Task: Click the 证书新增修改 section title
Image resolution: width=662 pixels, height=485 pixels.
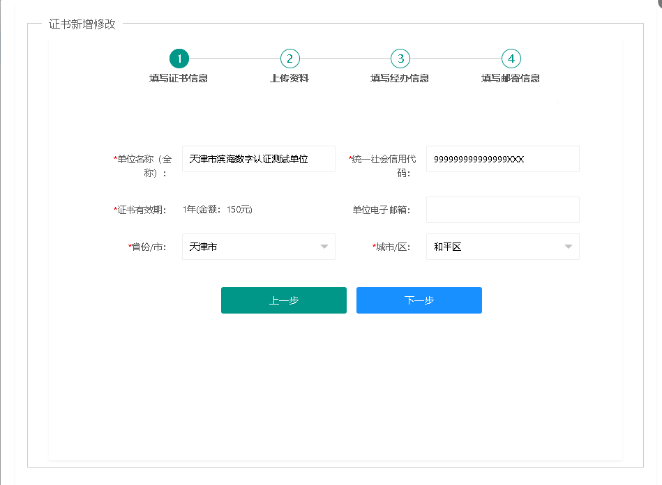Action: click(82, 24)
